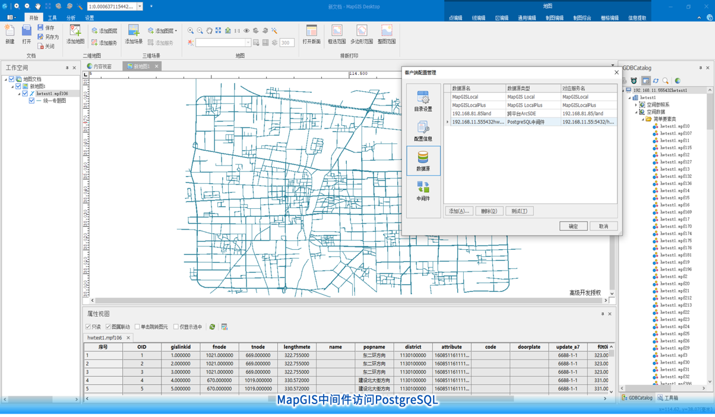Select hwtest1.mpf115 in GDBCatalog
The height and width of the screenshot is (417, 715).
pos(676,148)
